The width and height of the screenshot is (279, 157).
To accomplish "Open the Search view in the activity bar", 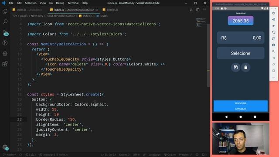I will click(5, 22).
